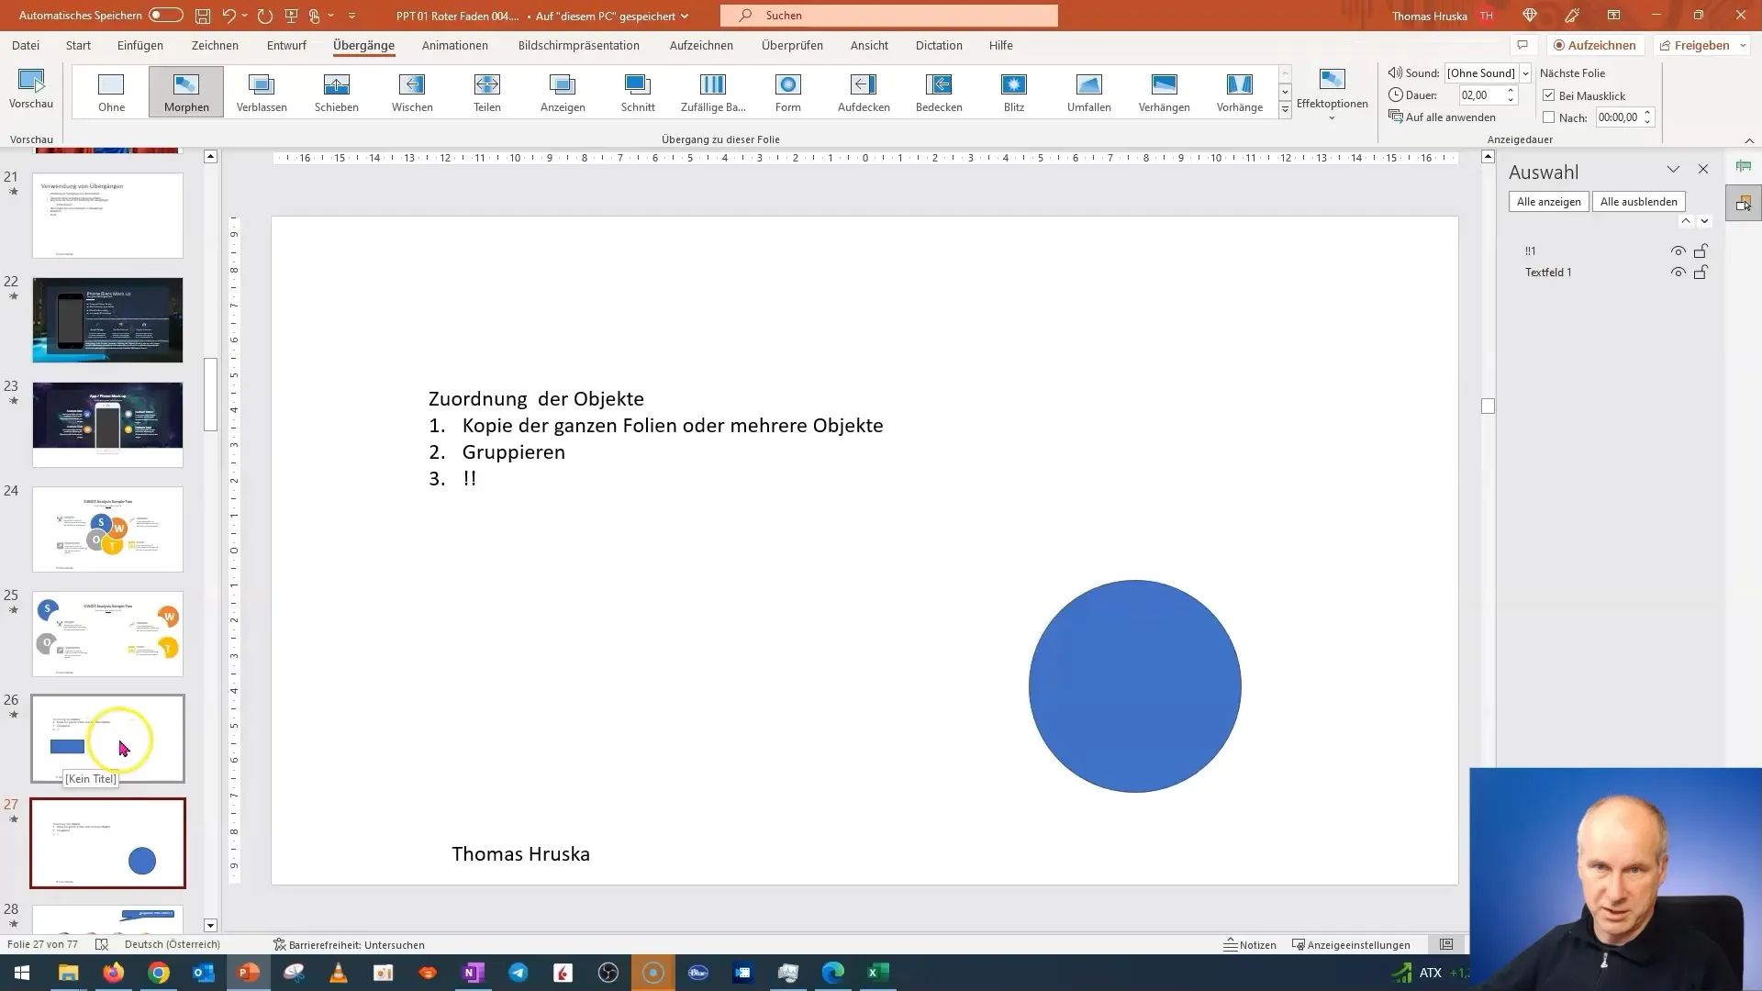
Task: Increase Dauer with the up stepper
Action: pos(1511,91)
